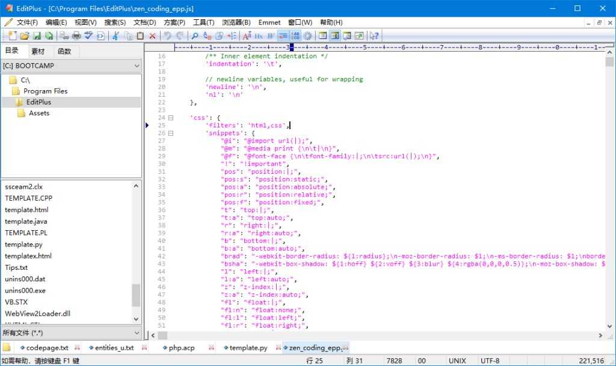Open Preferences via the gear icon
616x366 pixels.
pyautogui.click(x=307, y=35)
